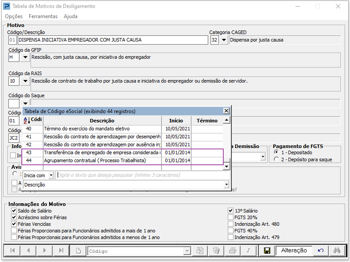Open the Demissão dropdown arrow
350x262 pixels.
pos(263,156)
